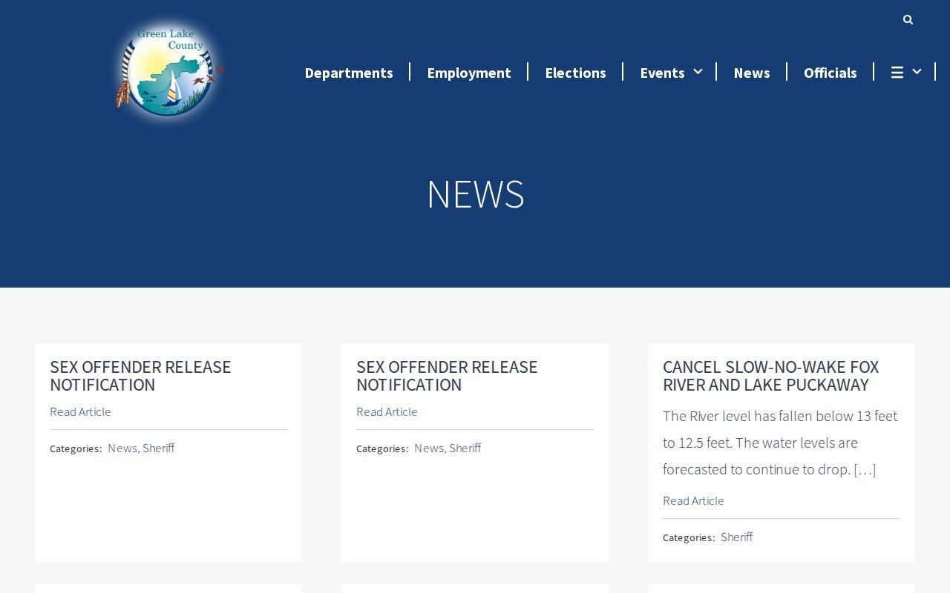Viewport: 950px width, 593px height.
Task: Read Article link in first notification card
Action: coord(80,411)
